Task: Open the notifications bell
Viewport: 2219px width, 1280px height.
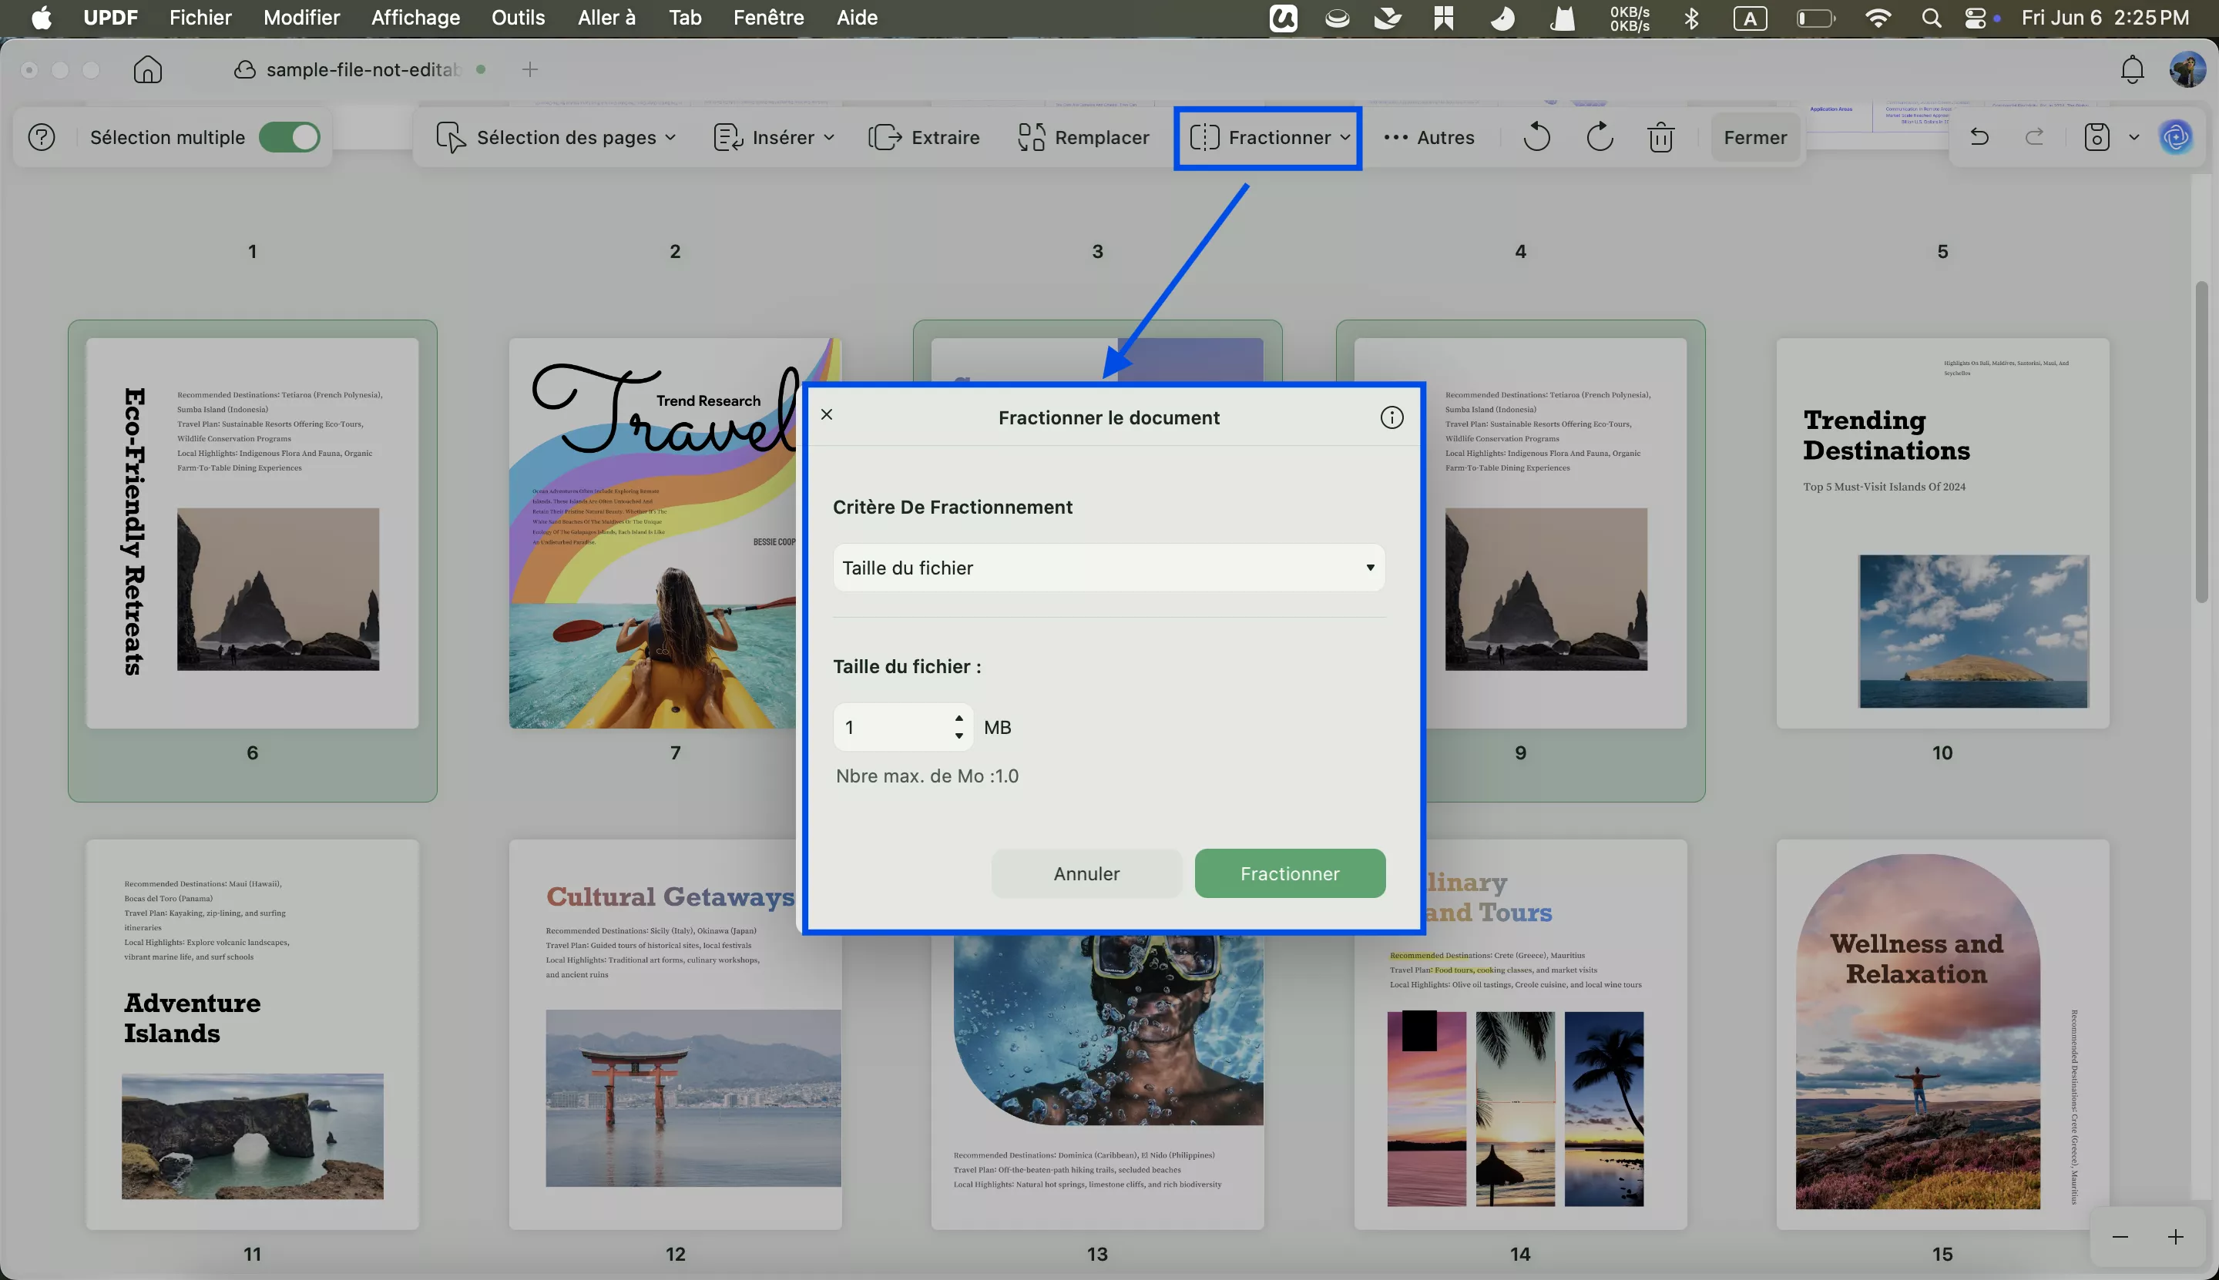Action: tap(2132, 69)
